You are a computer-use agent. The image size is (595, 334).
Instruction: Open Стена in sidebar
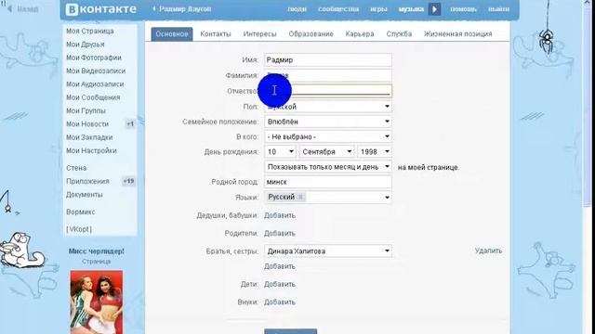click(x=76, y=168)
